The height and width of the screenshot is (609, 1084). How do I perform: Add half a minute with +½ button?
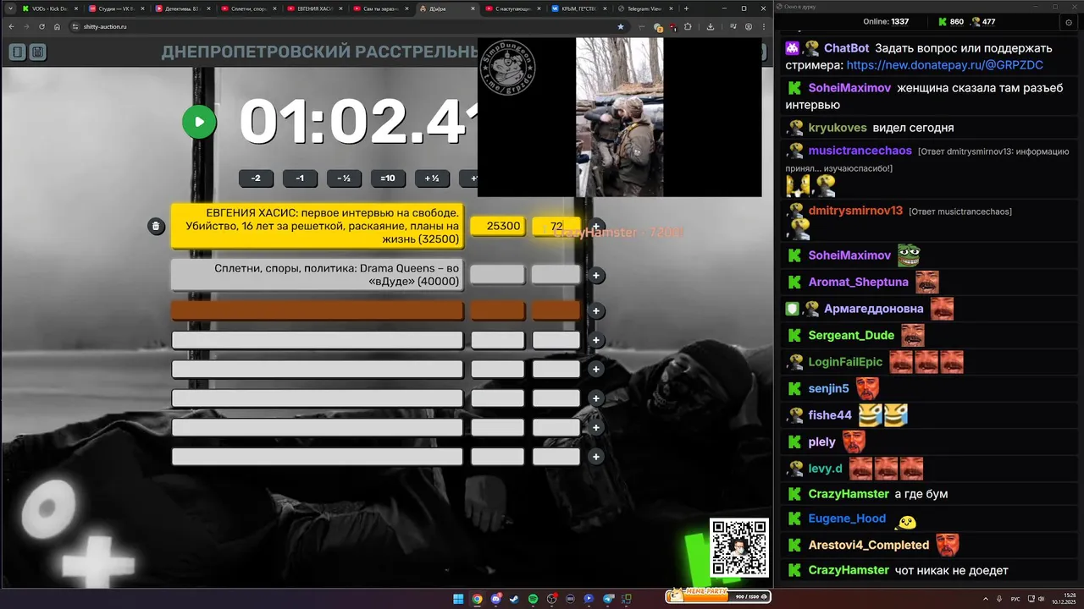point(432,178)
